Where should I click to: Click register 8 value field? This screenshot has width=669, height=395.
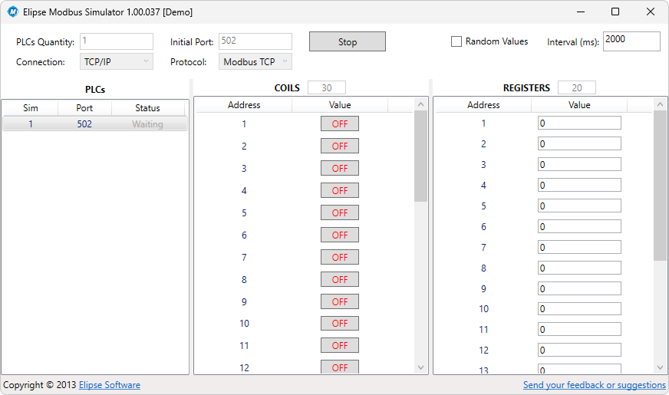579,268
